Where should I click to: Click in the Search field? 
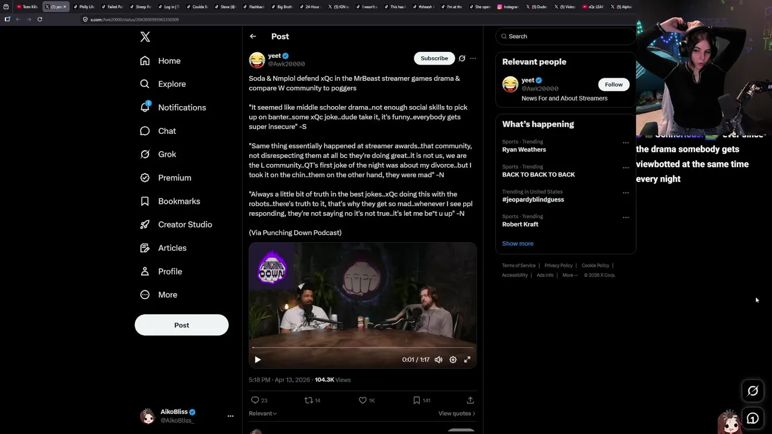(x=566, y=36)
